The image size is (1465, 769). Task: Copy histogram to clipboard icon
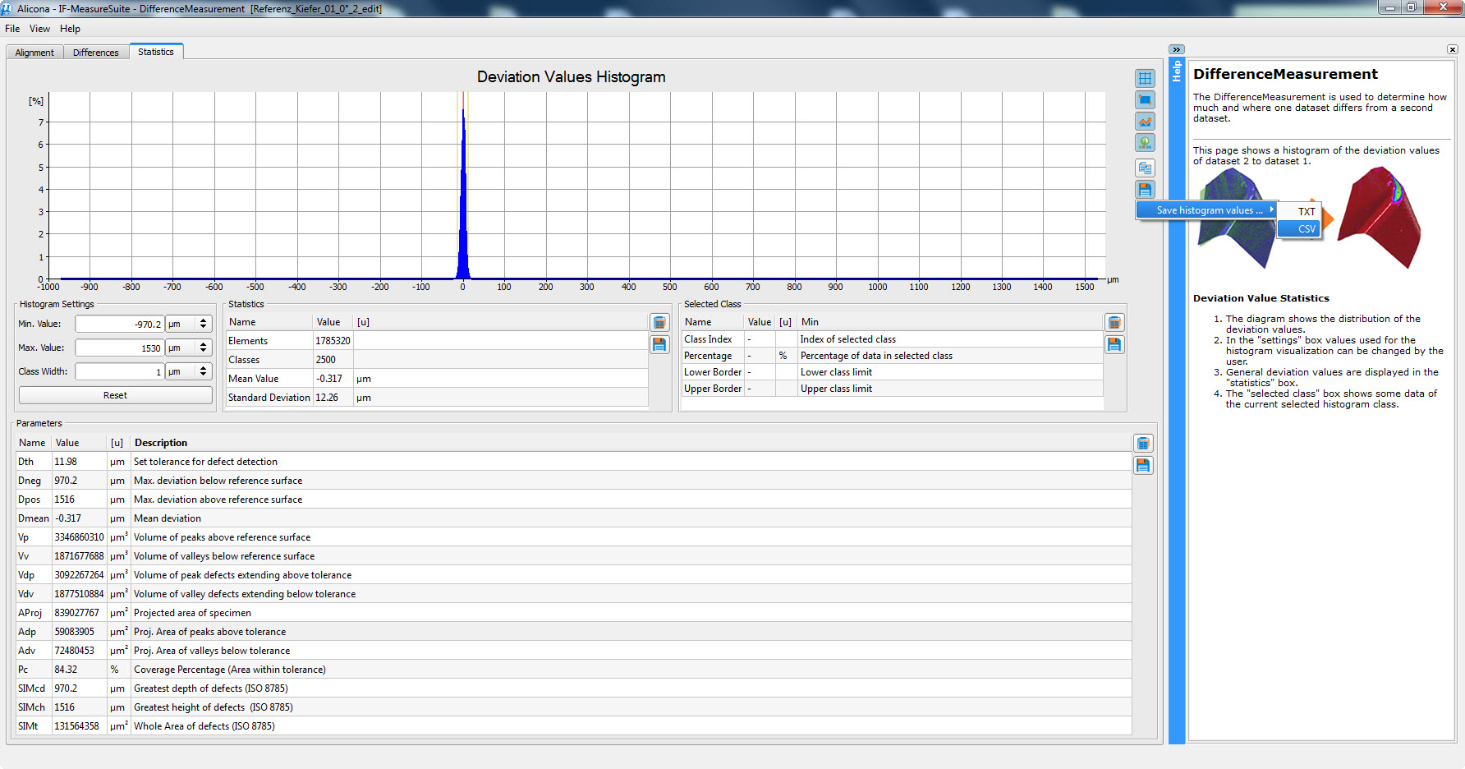point(1145,168)
